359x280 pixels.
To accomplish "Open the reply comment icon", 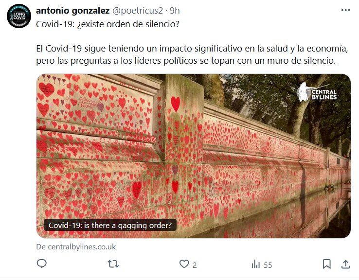I will coord(42,264).
